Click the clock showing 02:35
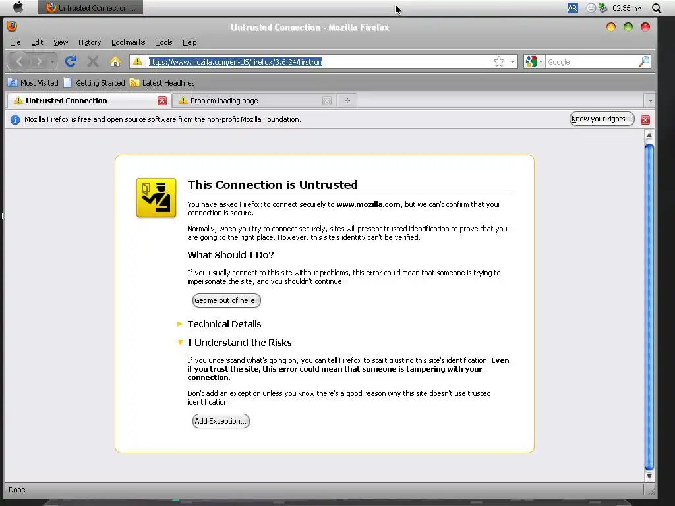Image resolution: width=675 pixels, height=506 pixels. tap(626, 8)
